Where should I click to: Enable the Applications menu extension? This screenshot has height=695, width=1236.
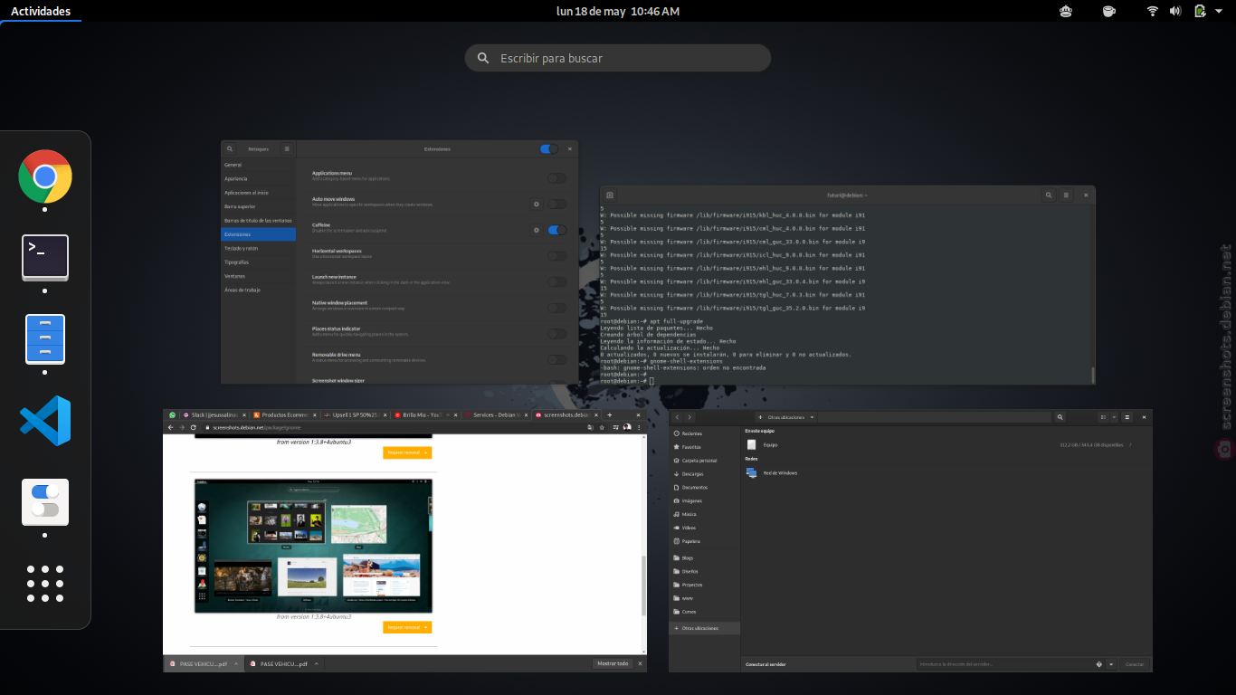(x=557, y=178)
